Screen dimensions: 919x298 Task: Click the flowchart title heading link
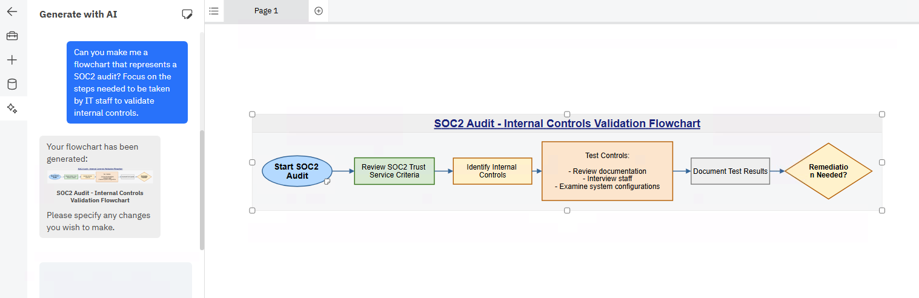[x=566, y=124]
